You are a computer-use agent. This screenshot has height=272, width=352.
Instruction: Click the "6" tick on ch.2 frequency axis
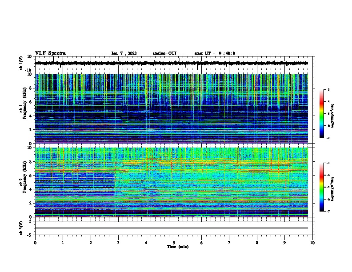click(31, 176)
